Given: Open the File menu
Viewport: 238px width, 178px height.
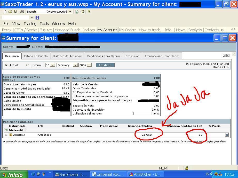Looking at the screenshot, I should (6, 24).
